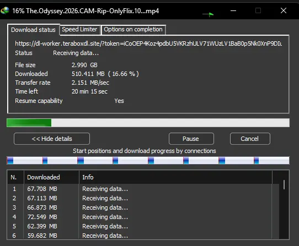The image size is (299, 246).
Task: Switch to the Speed Limiter tab
Action: click(79, 30)
